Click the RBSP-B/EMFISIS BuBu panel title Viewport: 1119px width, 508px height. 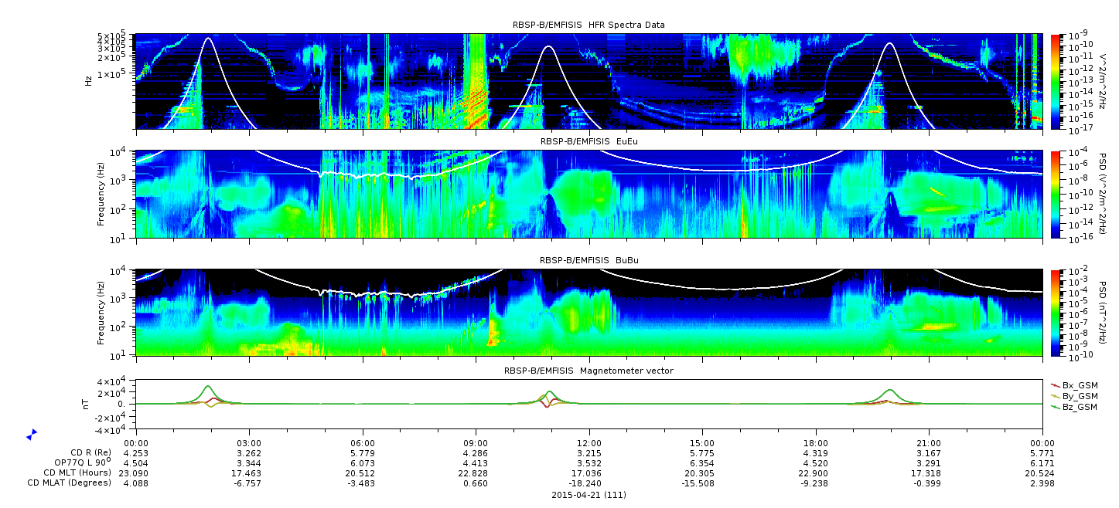point(588,260)
